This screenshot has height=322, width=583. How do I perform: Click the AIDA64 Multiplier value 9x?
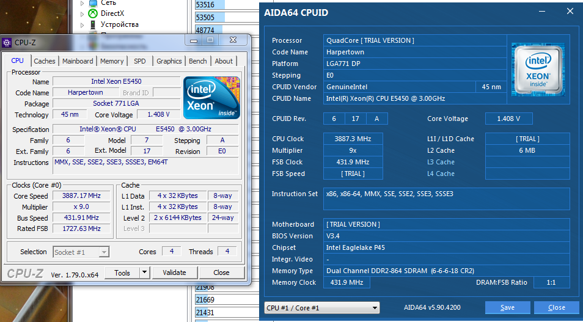tap(353, 150)
